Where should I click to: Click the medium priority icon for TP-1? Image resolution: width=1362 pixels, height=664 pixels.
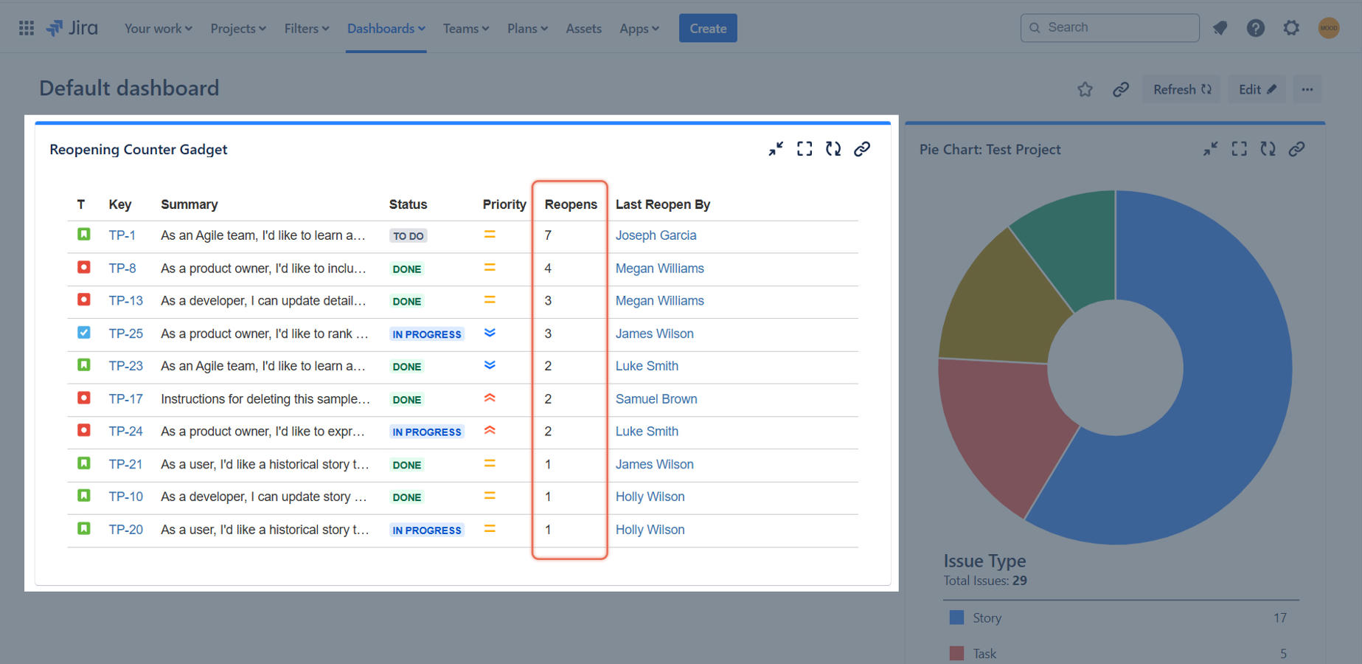tap(490, 235)
